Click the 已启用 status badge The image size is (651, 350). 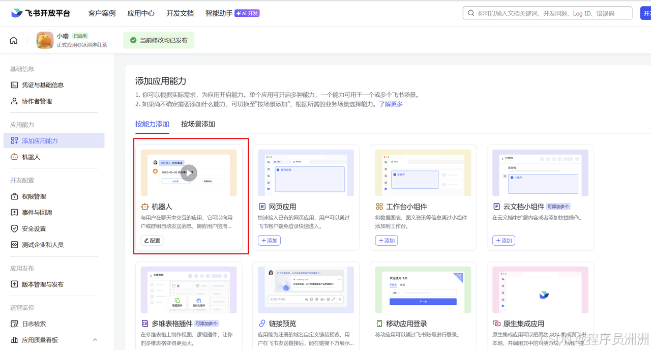coord(80,36)
